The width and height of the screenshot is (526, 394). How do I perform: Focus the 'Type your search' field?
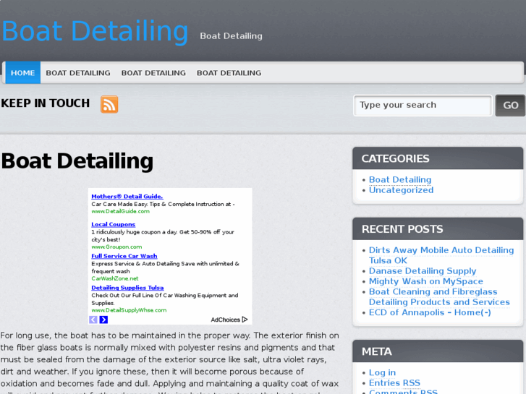[423, 106]
